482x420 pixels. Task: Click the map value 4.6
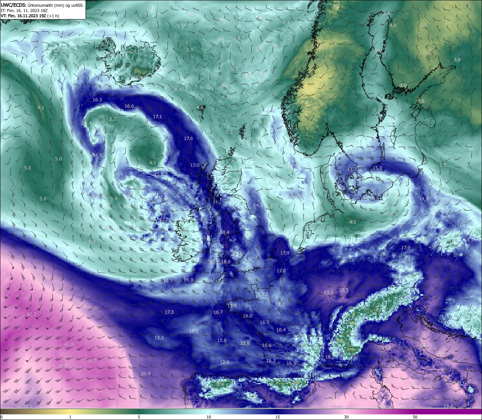click(x=200, y=107)
